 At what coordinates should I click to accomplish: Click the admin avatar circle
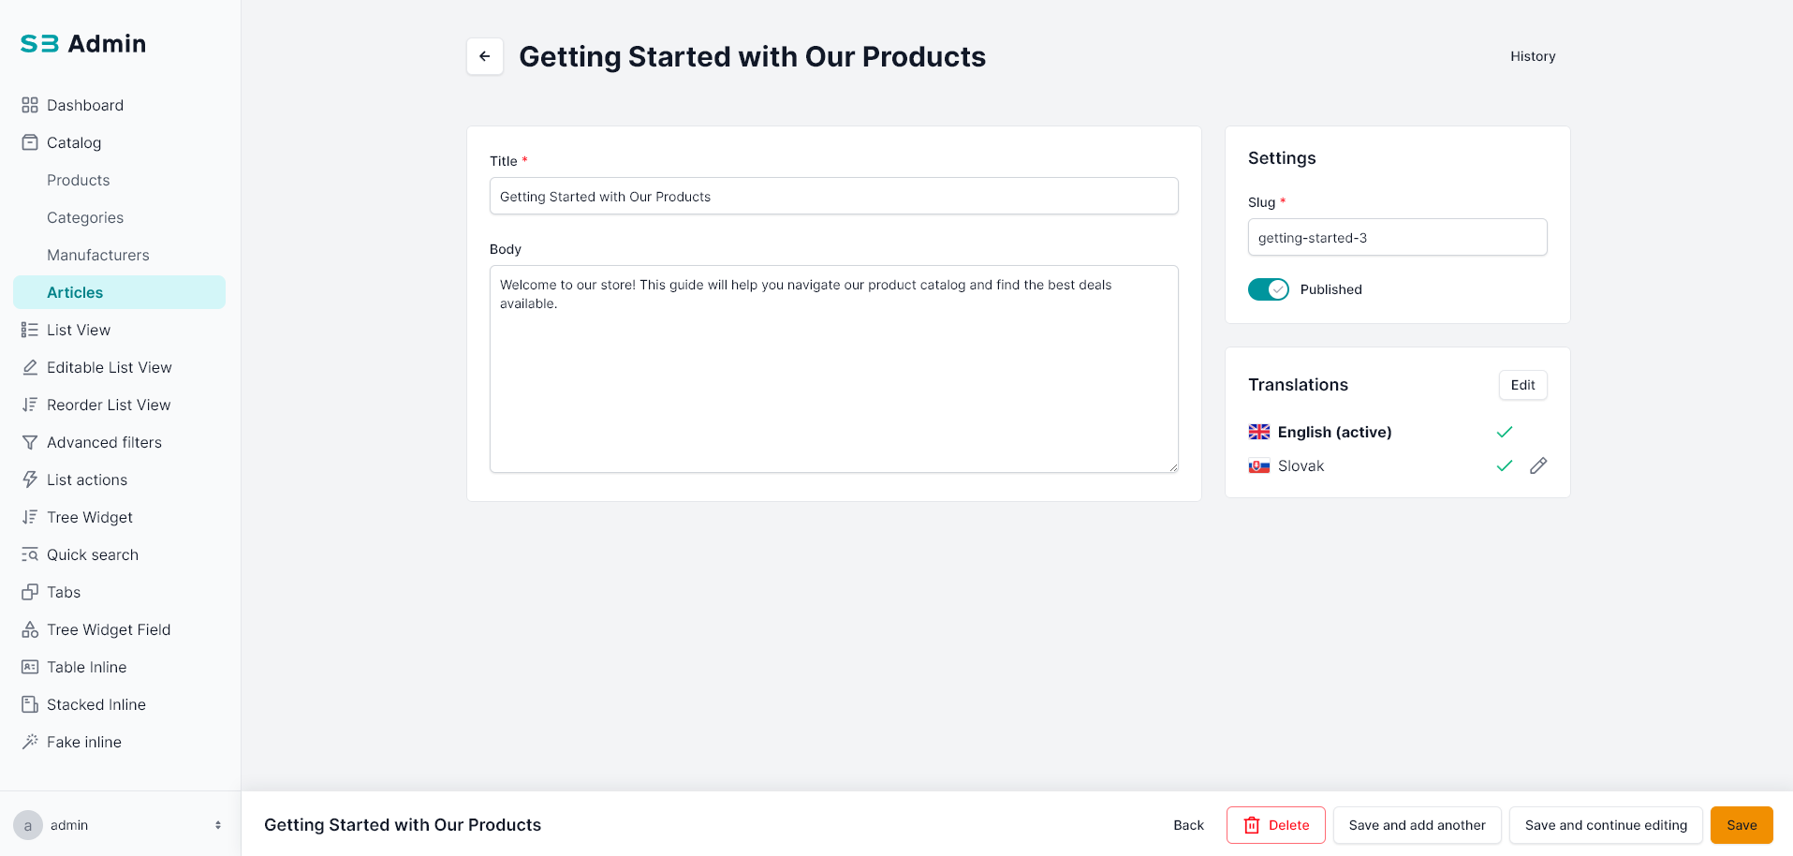(x=28, y=825)
